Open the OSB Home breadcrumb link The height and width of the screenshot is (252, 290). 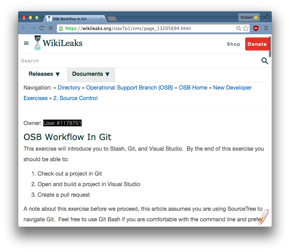coord(193,88)
